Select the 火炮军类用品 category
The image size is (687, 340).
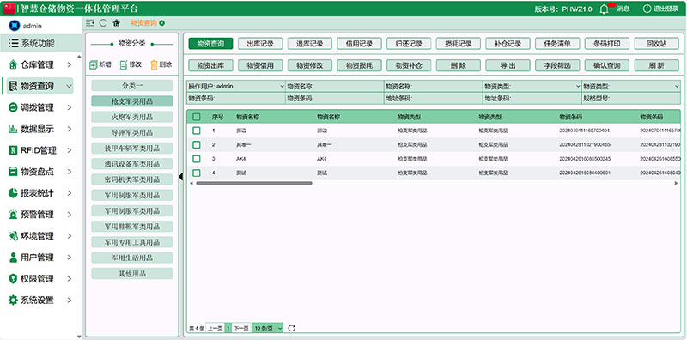[x=132, y=117]
